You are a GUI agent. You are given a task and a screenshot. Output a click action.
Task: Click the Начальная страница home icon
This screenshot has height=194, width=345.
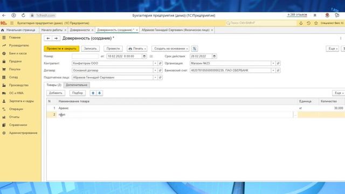pyautogui.click(x=3, y=30)
